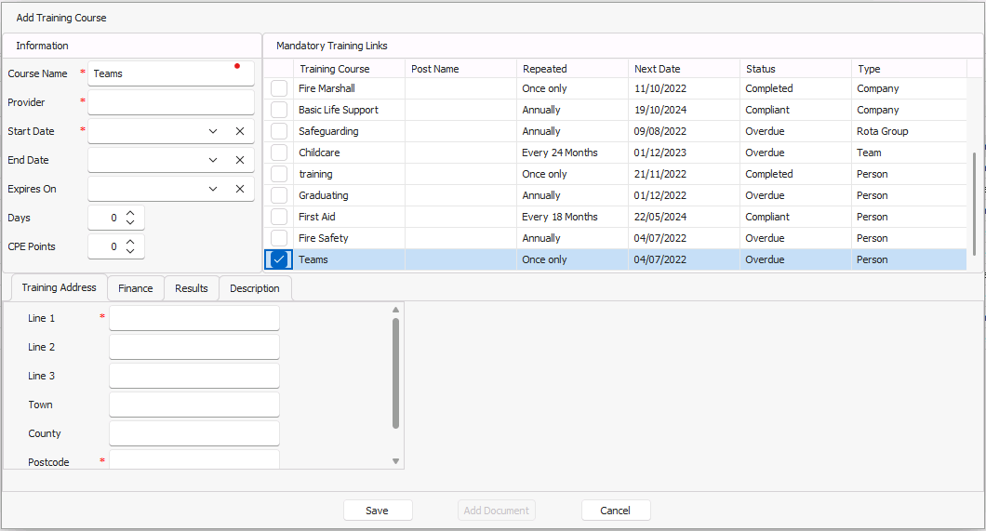
Task: Tick the Fire Marshall checkbox
Action: tap(279, 88)
